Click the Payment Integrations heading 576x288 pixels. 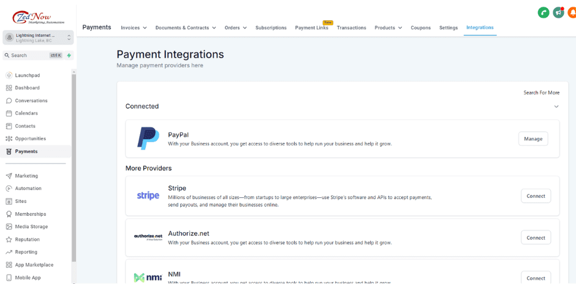coord(170,55)
